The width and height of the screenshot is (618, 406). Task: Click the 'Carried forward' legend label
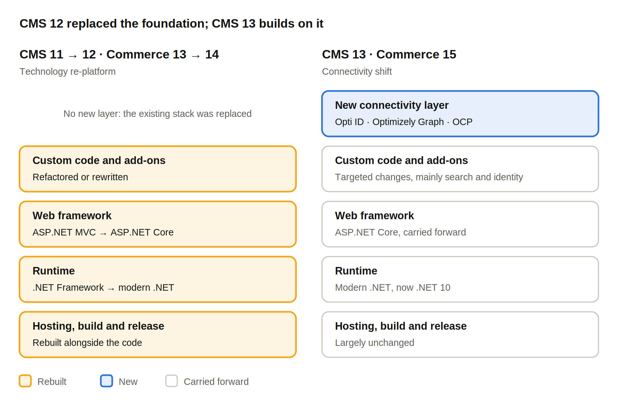coord(216,382)
